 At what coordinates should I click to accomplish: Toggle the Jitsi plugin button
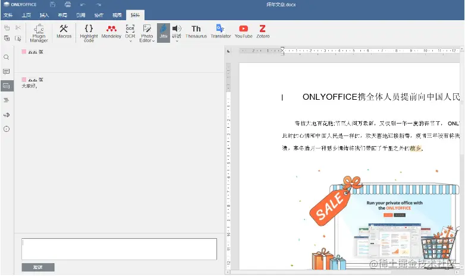click(x=164, y=33)
